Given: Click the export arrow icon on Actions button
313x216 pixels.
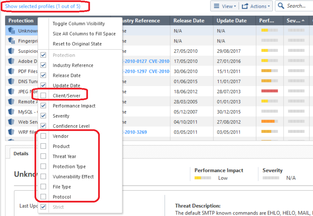Looking at the screenshot, I should click(x=245, y=6).
